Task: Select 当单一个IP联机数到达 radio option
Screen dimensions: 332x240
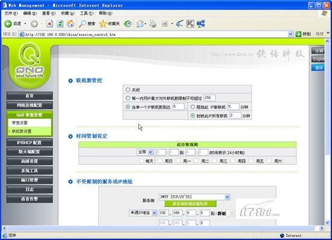Action: tap(128, 107)
